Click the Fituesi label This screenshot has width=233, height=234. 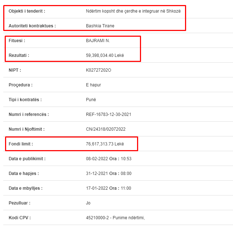pos(17,41)
